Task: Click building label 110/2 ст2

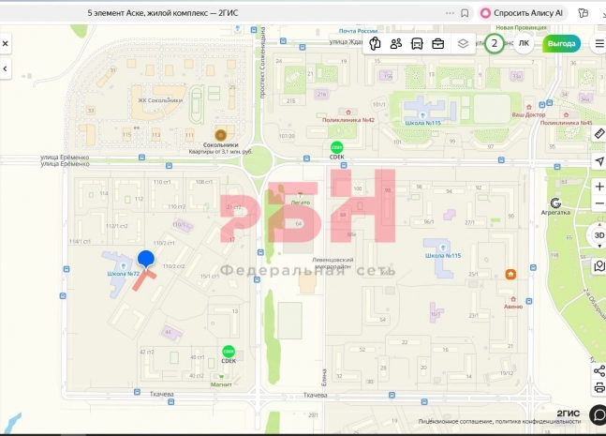Action: click(x=173, y=266)
